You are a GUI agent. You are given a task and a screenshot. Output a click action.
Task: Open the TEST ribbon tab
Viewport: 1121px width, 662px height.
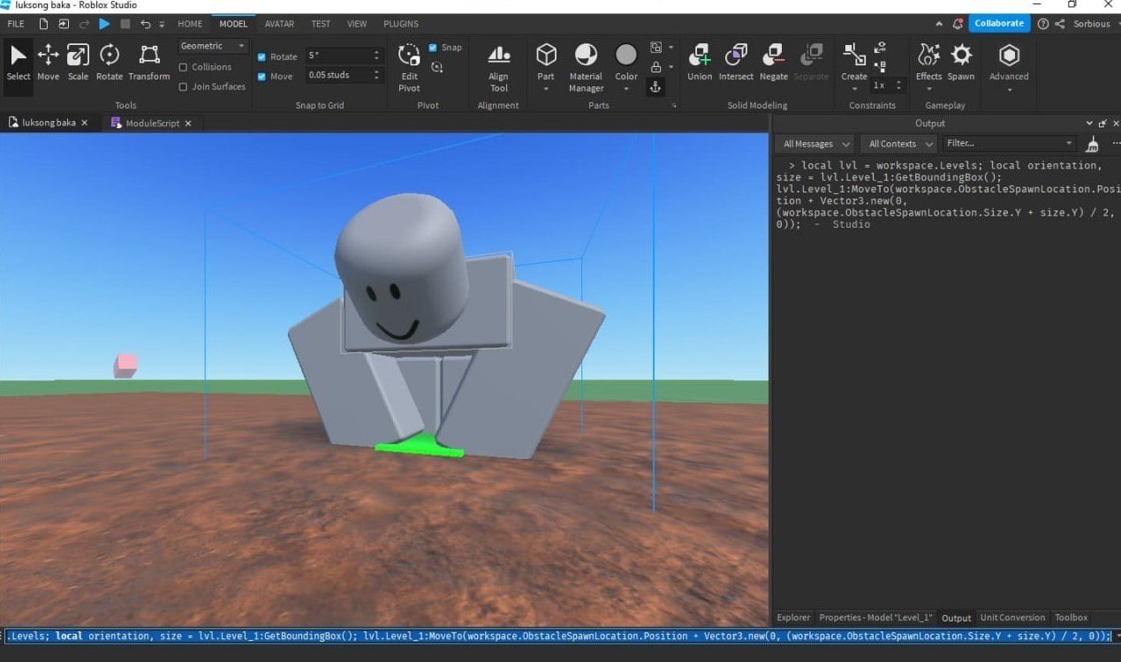click(321, 24)
